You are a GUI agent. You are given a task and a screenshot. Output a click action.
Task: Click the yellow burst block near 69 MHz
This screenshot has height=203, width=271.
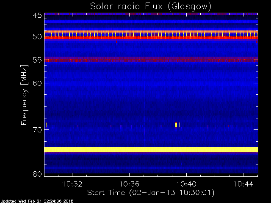[x=176, y=124]
